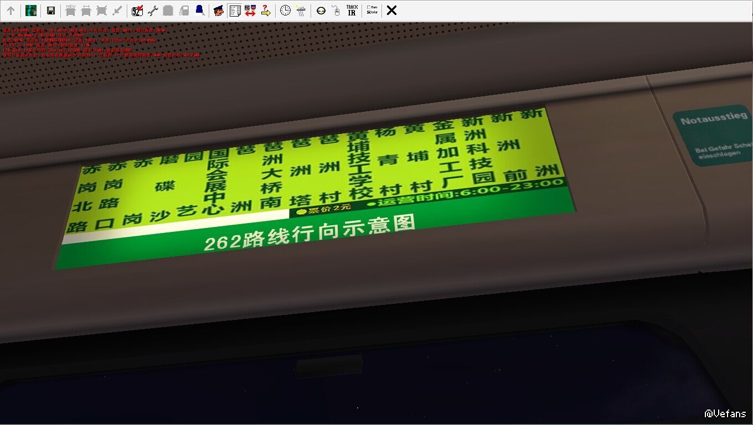Image resolution: width=753 pixels, height=425 pixels.
Task: Click the grey bus wash icon
Action: 168,11
